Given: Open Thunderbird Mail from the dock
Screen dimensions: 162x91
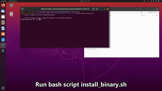Looking at the screenshot, I should (3, 11).
